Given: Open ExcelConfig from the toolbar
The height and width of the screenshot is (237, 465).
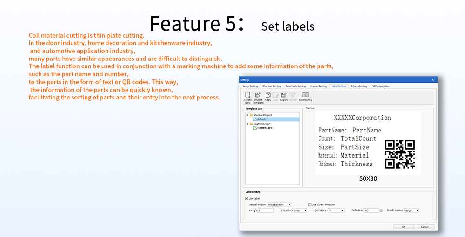Looking at the screenshot, I should [x=306, y=97].
